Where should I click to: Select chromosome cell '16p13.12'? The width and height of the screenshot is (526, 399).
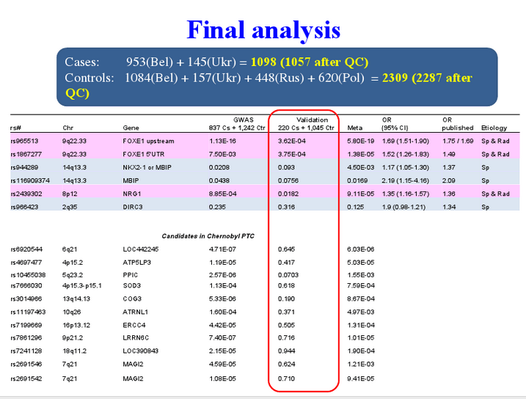point(76,325)
